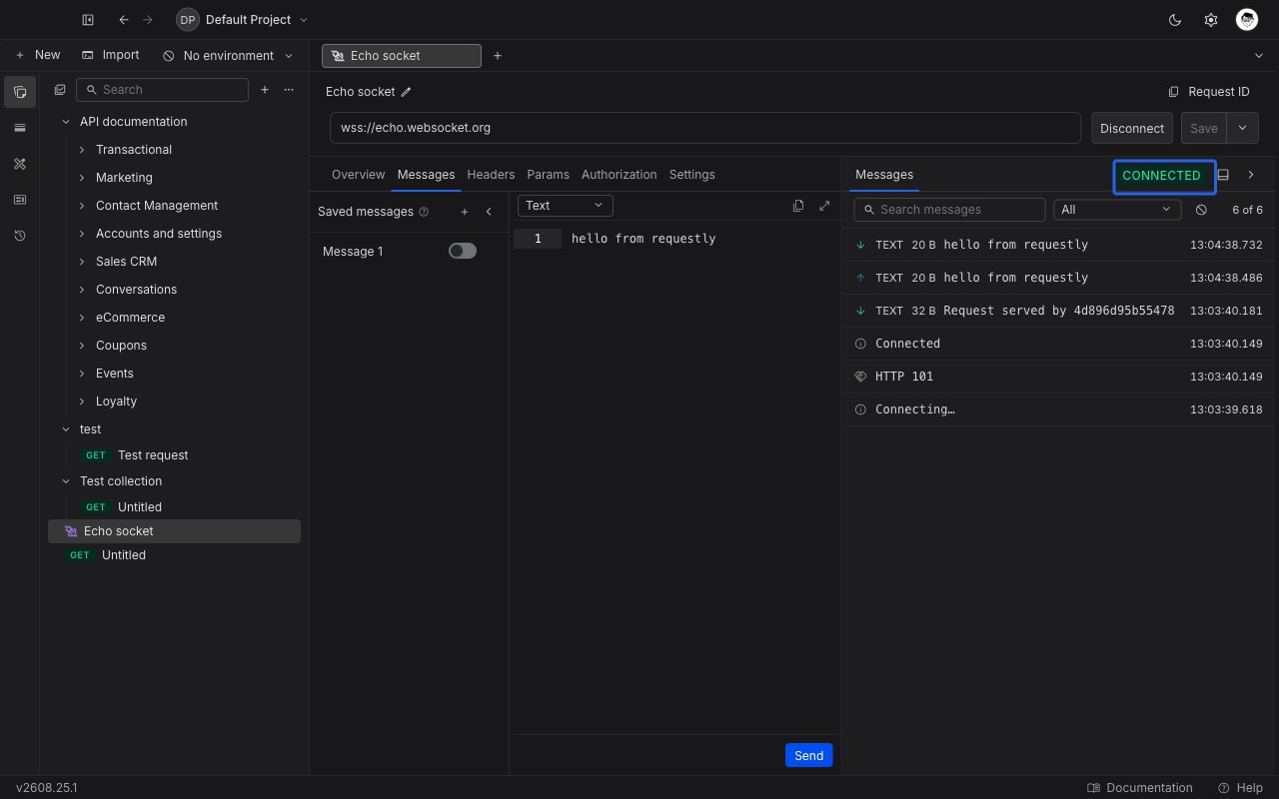Clear messages with the ban icon
Screen dimensions: 1279x799
pos(1201,210)
